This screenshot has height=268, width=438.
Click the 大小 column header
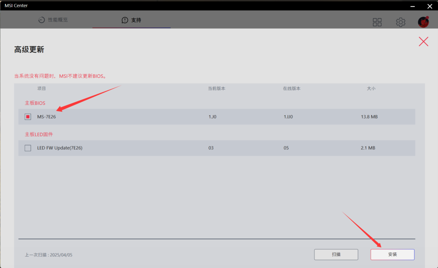[x=371, y=88]
